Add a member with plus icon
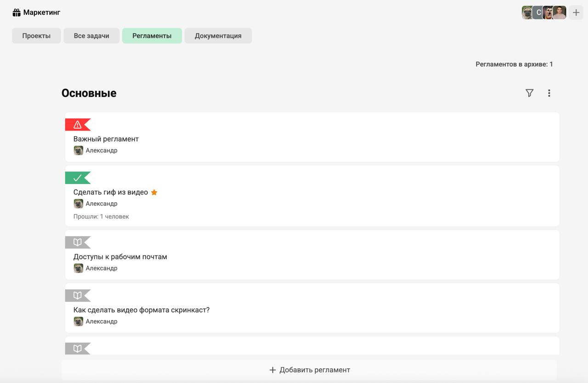Screen dimensions: 588x383 tap(576, 12)
